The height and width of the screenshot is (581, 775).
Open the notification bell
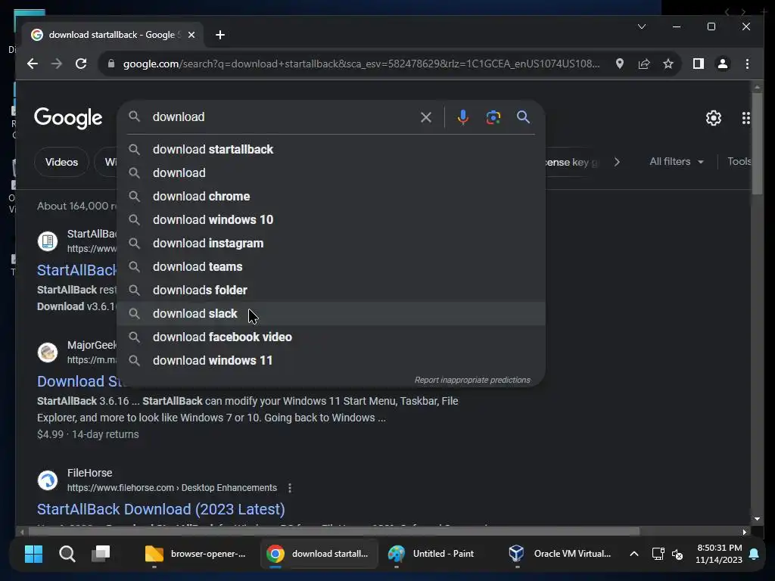754,554
